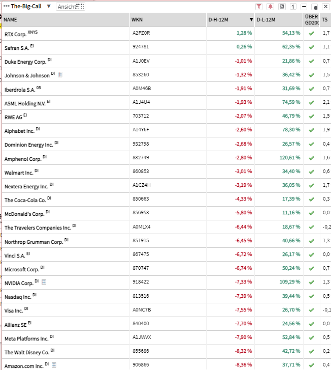331x370 pixels.
Task: Open the note icon beside Johnson & Johnson
Action: [60, 75]
